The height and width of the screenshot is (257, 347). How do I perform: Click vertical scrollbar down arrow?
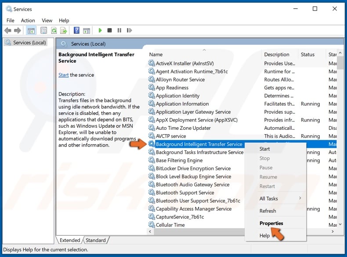point(340,225)
